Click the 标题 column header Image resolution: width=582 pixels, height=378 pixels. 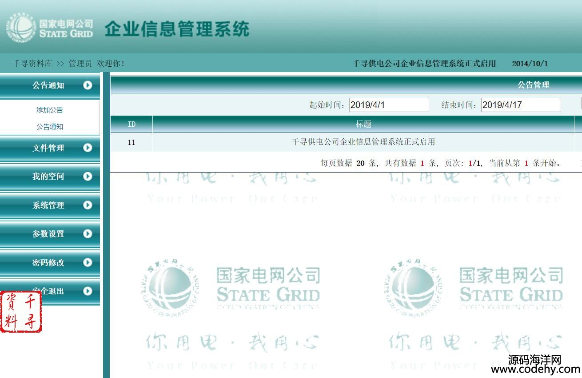[x=363, y=125]
